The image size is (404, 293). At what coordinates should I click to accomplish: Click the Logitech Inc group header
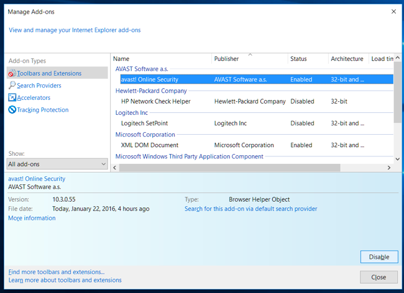(x=132, y=113)
